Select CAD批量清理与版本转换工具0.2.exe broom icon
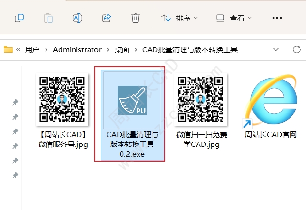Screen dimensions: 306x210 132,100
